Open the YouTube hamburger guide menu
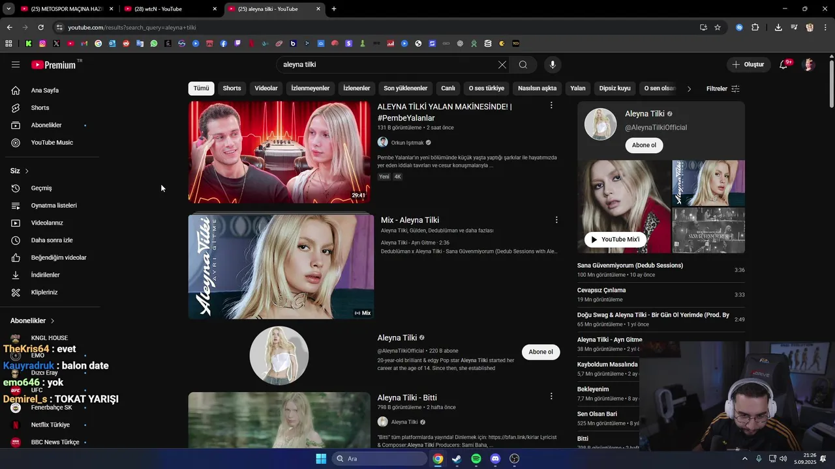Screen dimensions: 835x469 tap(16, 64)
